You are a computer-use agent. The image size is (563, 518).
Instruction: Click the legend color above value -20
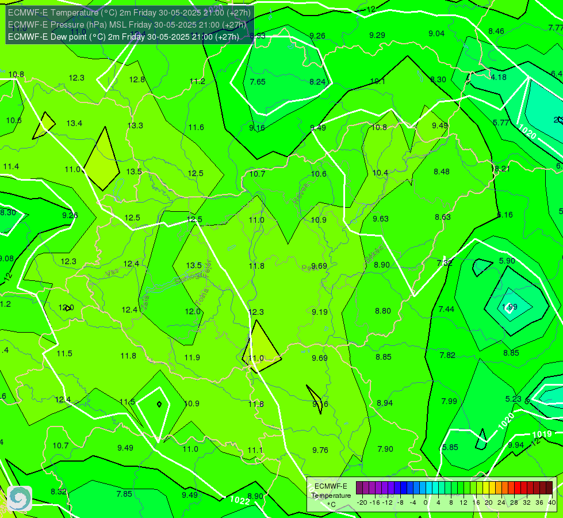pos(359,488)
